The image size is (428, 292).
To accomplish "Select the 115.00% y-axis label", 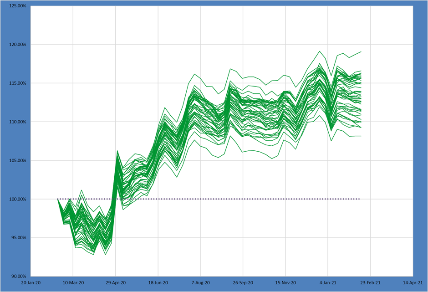I will point(18,83).
